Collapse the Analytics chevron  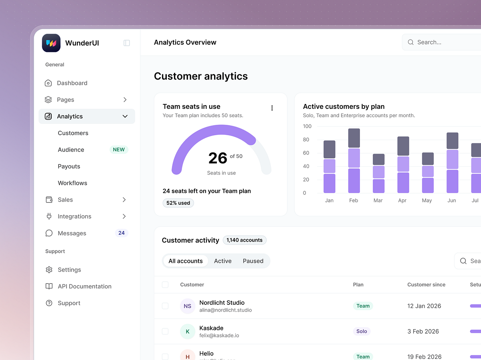tap(125, 116)
